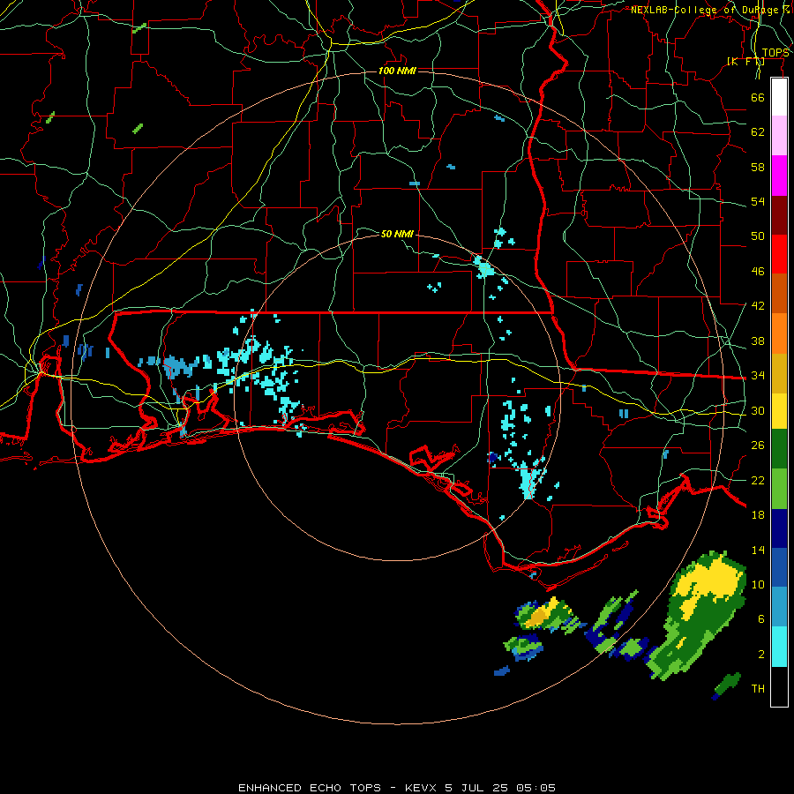Screen dimensions: 794x794
Task: Click the light green legend swatch
Action: [x=779, y=489]
